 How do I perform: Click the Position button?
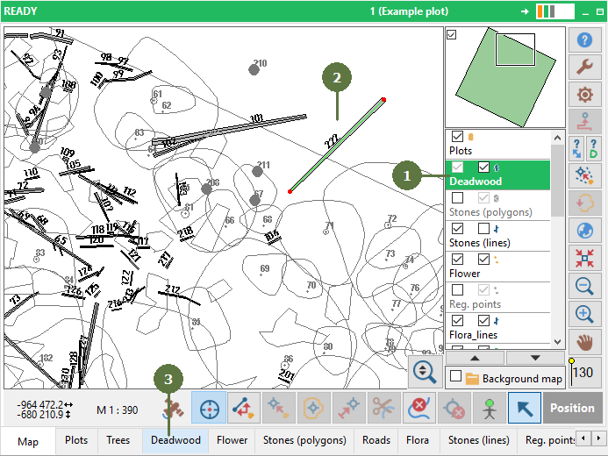pos(572,408)
